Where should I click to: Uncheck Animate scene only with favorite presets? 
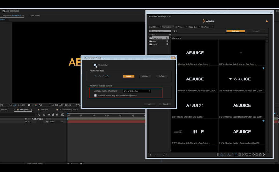click(x=96, y=96)
